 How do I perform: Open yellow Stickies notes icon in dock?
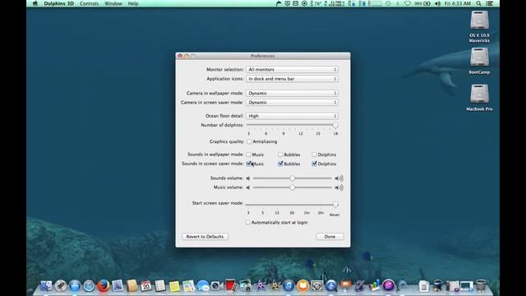point(174,286)
